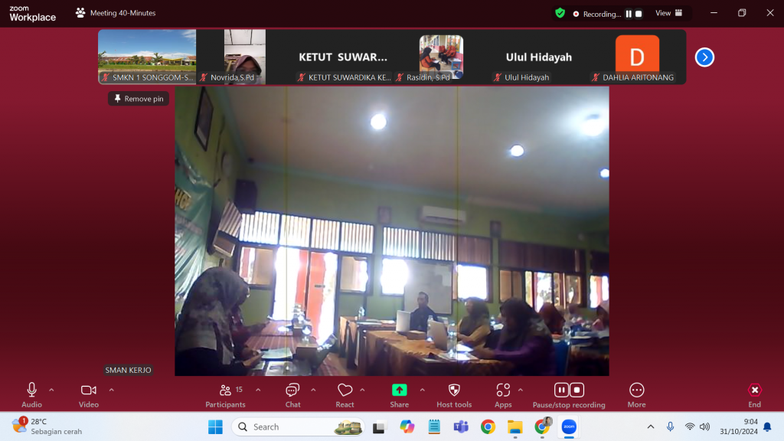The image size is (784, 441).
Task: Click the system tray microphone icon
Action: point(670,427)
